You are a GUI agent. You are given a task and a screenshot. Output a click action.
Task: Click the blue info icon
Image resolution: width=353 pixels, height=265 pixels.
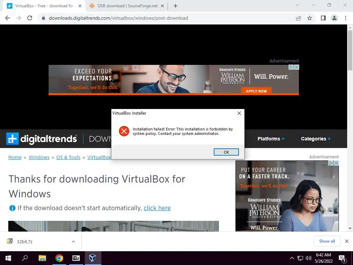click(x=12, y=208)
